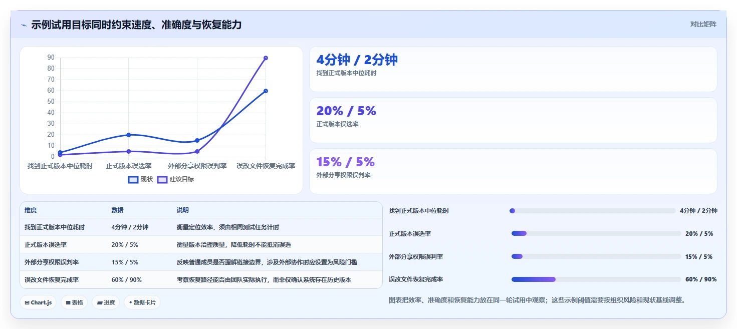Click the 说明 column header

182,210
